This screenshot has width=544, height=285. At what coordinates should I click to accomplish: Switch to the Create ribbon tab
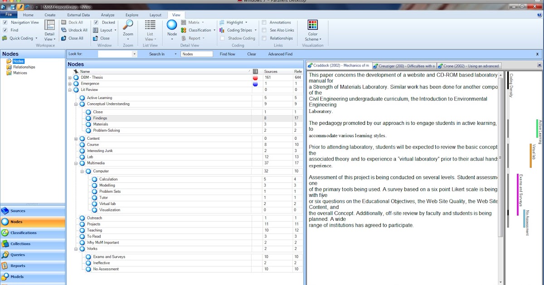50,15
